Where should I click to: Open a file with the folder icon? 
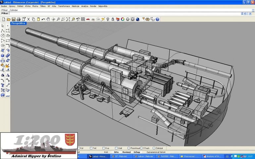click(x=9, y=19)
